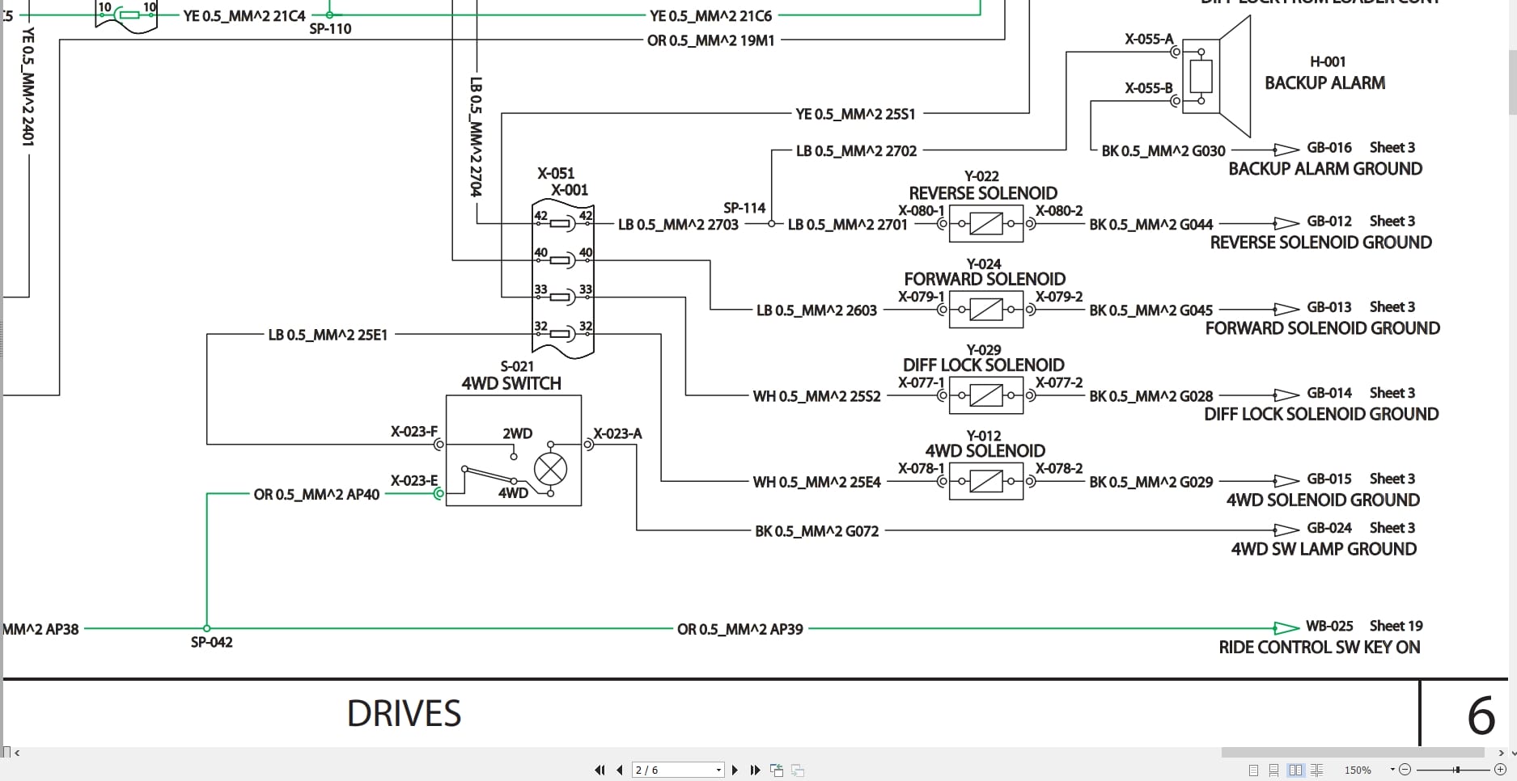Viewport: 1517px width, 781px height.
Task: Go back one page with the previous page arrow
Action: pos(620,770)
